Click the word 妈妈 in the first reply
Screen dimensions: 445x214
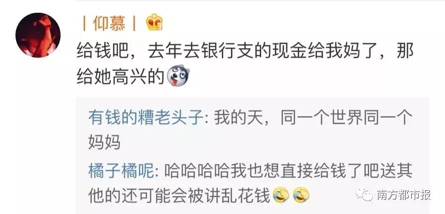click(x=104, y=142)
